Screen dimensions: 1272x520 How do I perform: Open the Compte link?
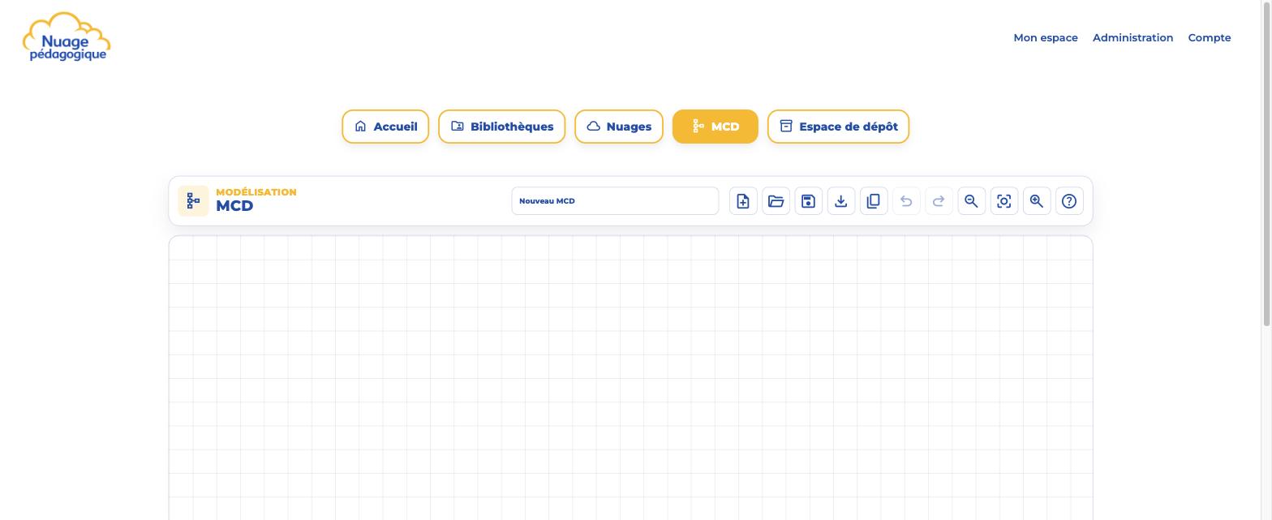1210,37
